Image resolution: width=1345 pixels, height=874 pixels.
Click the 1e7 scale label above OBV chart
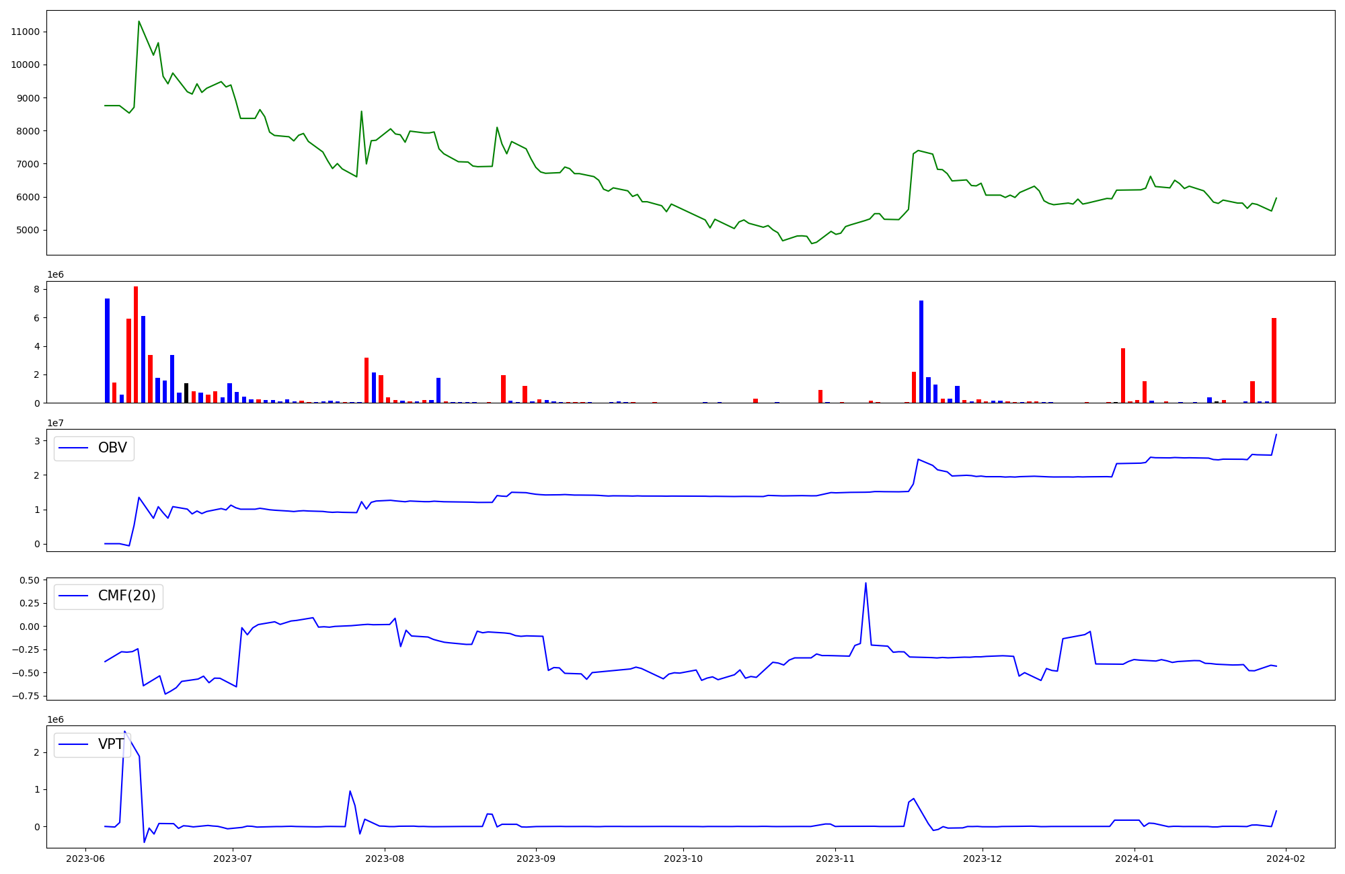(55, 423)
